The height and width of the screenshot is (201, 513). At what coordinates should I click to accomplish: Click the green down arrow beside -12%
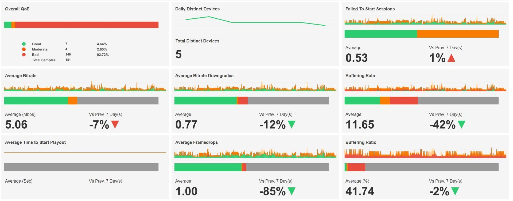(x=292, y=124)
